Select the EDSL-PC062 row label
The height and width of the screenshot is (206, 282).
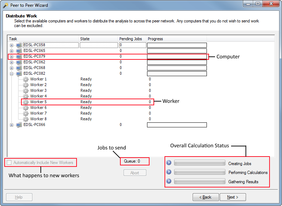pos(34,62)
